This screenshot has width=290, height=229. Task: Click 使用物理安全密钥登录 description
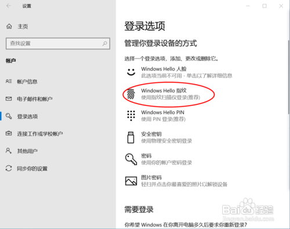166,141
